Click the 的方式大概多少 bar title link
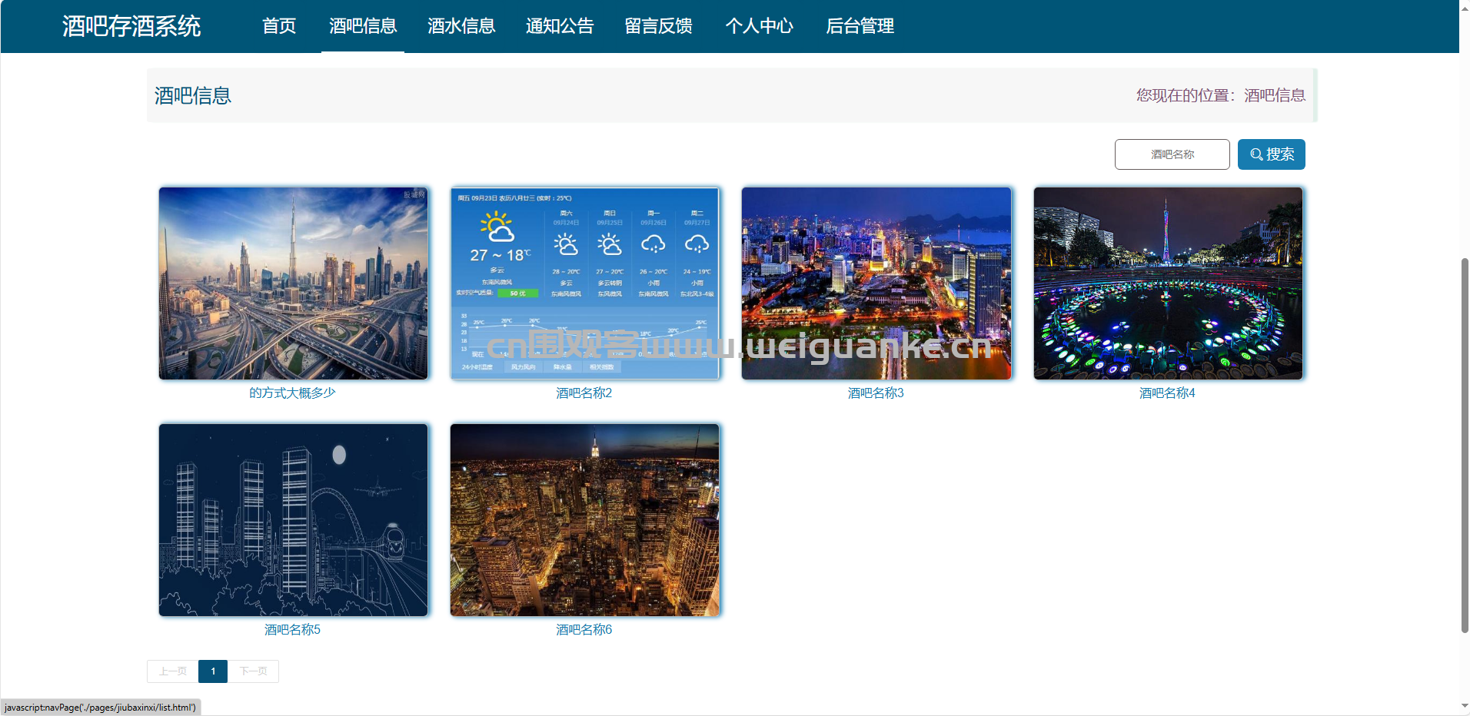 tap(293, 393)
